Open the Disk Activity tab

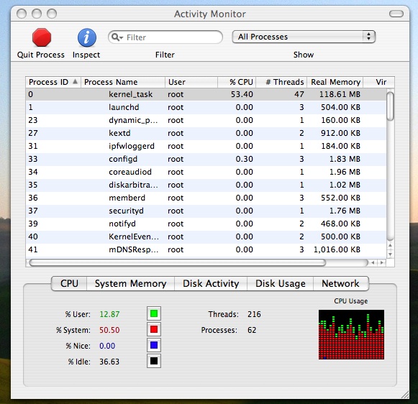[211, 283]
